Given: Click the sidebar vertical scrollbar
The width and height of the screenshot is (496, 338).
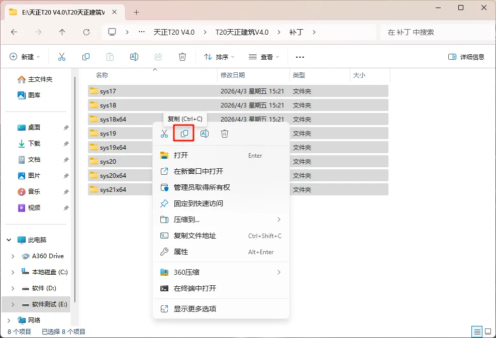Looking at the screenshot, I should pos(75,190).
